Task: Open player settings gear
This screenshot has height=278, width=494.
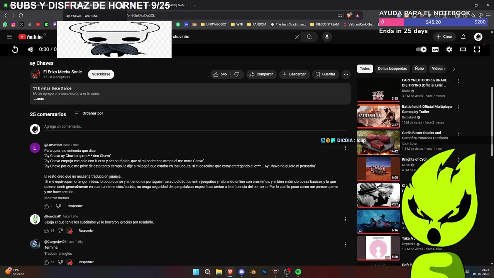Action: coord(449,49)
